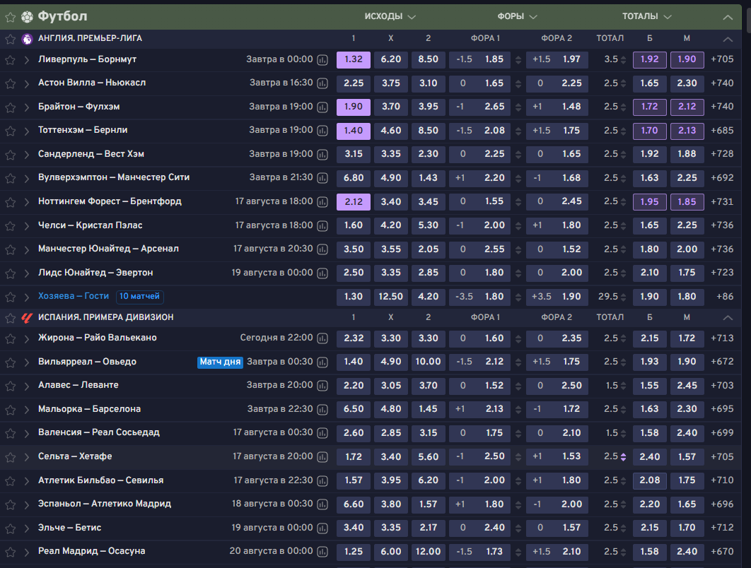Screen dimensions: 751x568
Task: Open statistics icon for Сельта – Хетафе
Action: coord(322,457)
